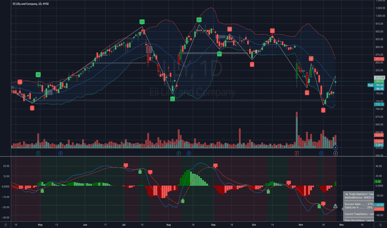Open the earnings E marker in early August
Screen dimensions: 387x228
pos(179,153)
